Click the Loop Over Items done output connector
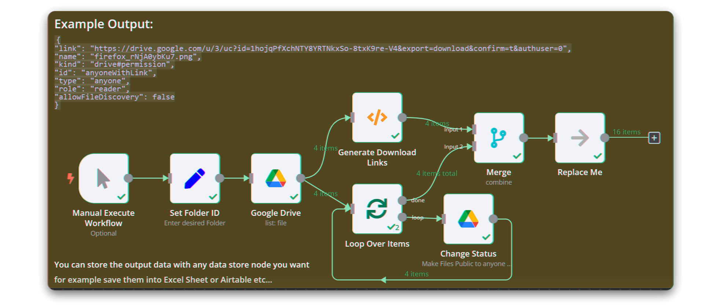Screen dimensions: 721x305 click(x=402, y=200)
